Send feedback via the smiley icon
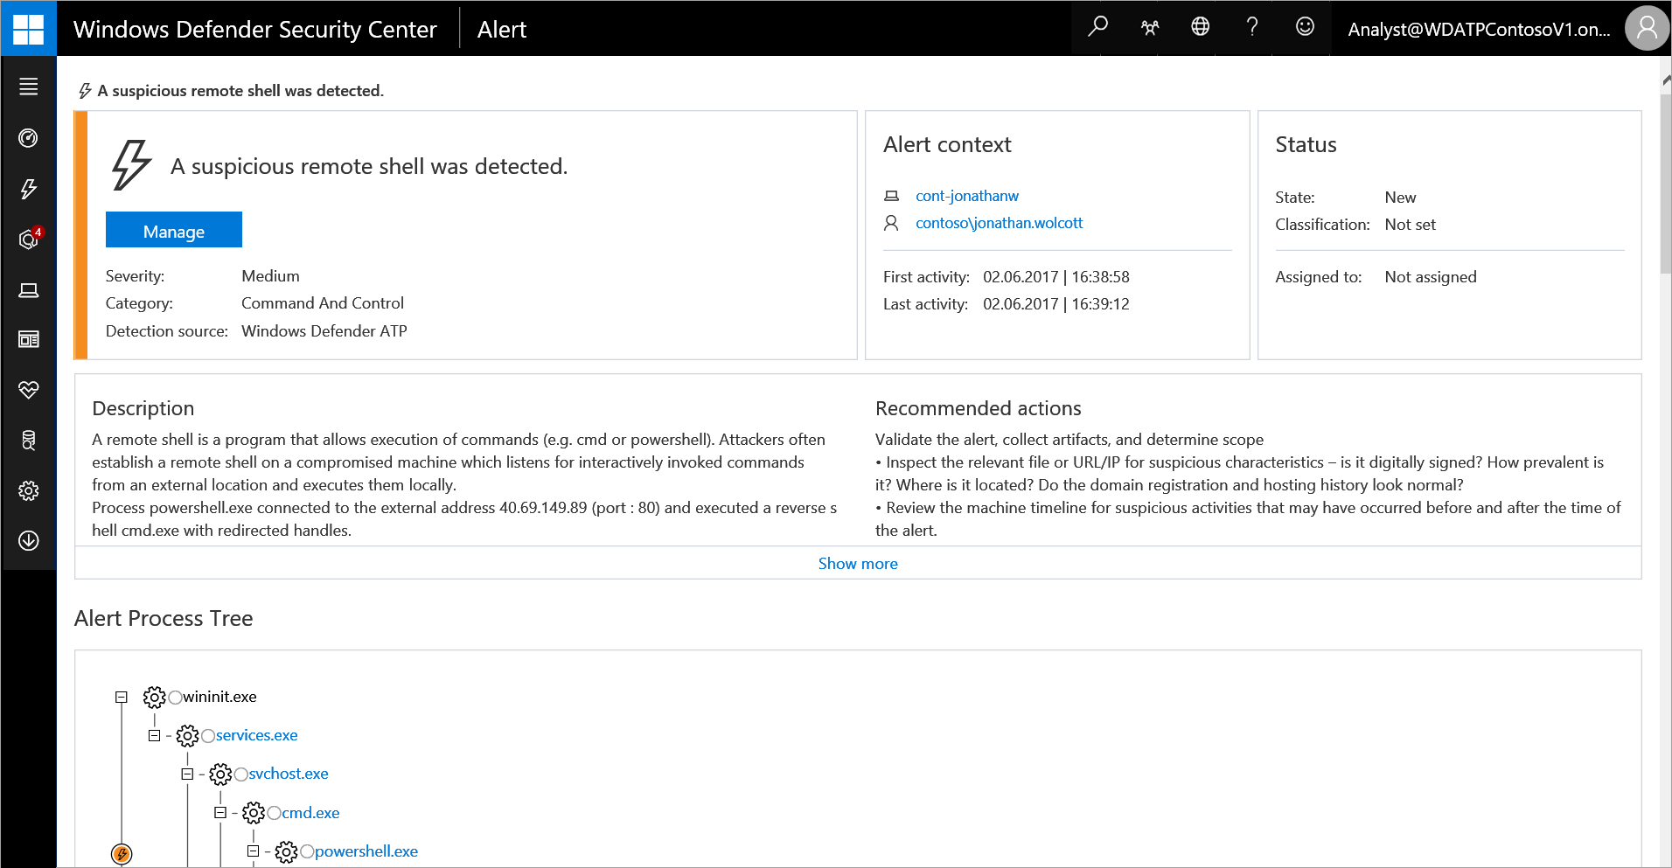Screen dimensions: 1672x868 pyautogui.click(x=1305, y=28)
